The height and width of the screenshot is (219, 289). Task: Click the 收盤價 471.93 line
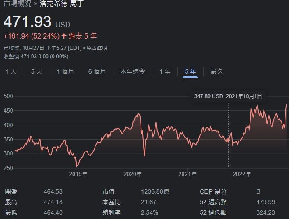point(36,57)
